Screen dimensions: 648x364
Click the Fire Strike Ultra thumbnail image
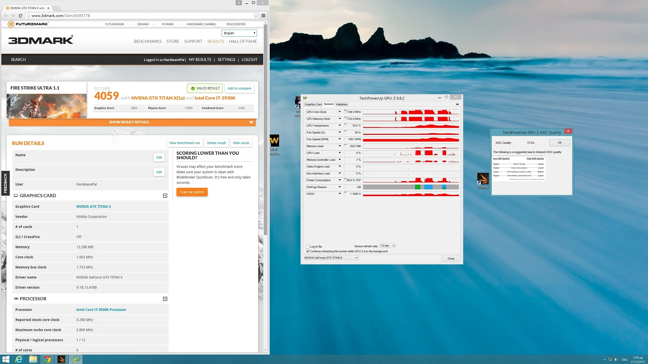click(x=47, y=106)
